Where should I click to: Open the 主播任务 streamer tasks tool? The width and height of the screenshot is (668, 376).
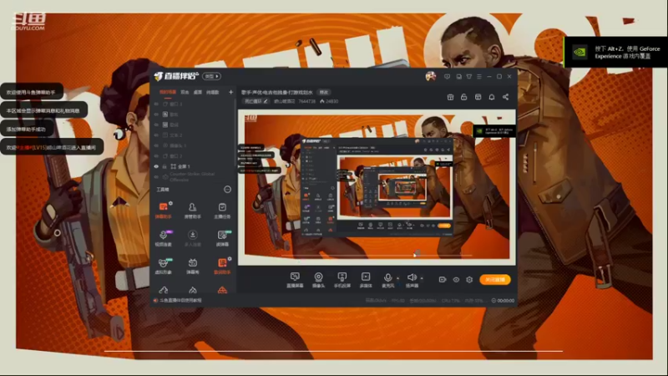(222, 211)
